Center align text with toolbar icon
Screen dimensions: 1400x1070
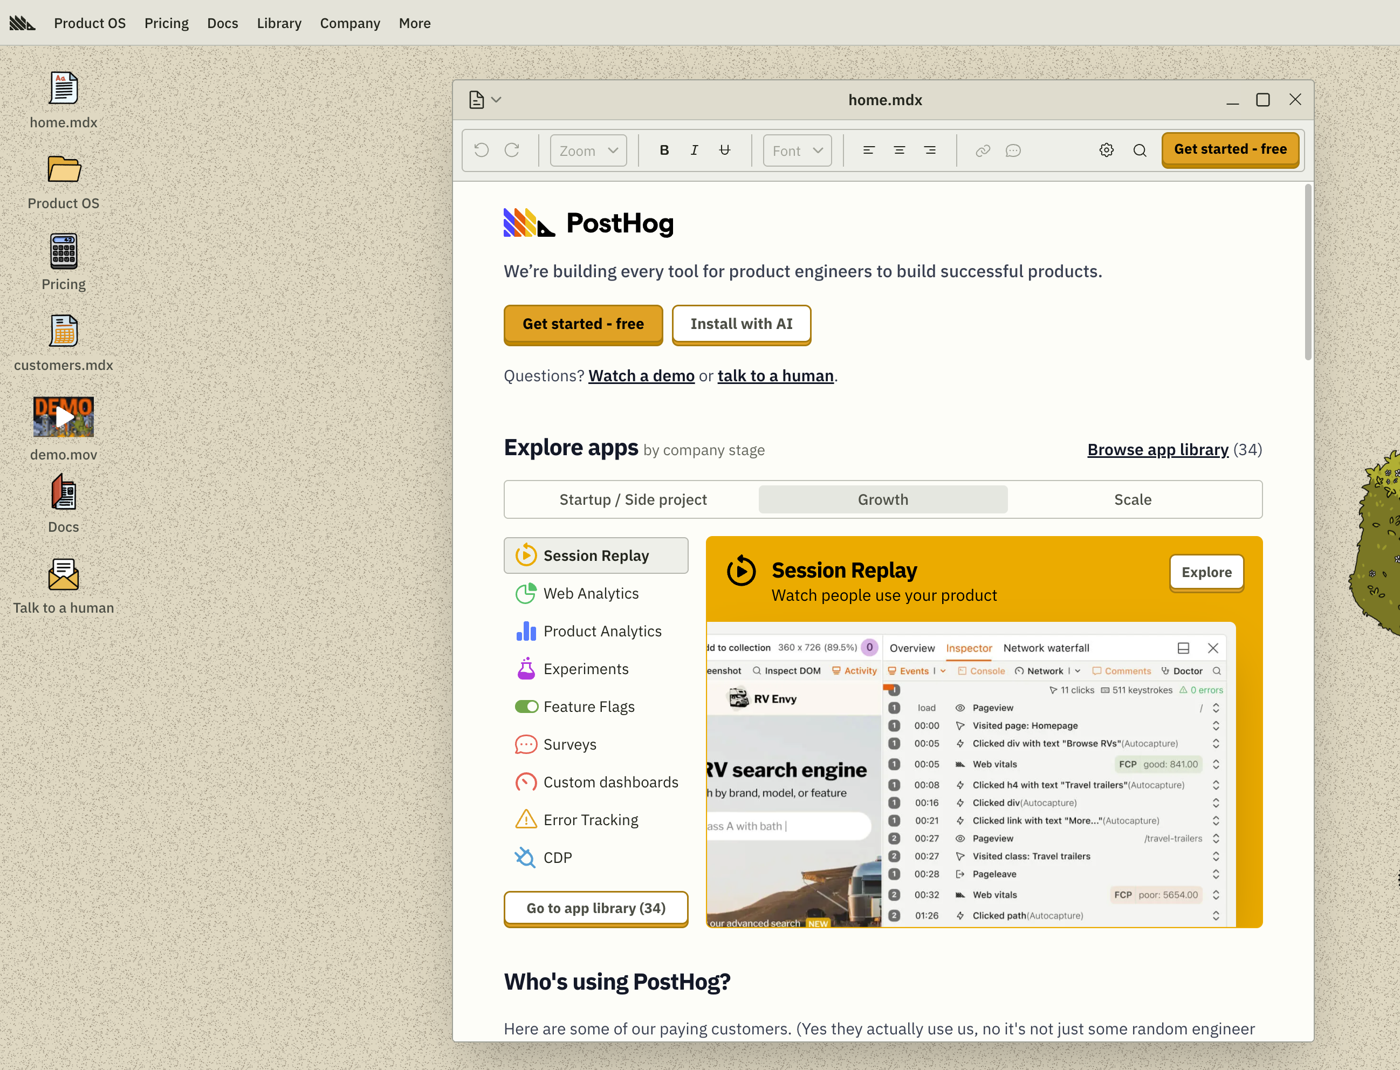900,150
